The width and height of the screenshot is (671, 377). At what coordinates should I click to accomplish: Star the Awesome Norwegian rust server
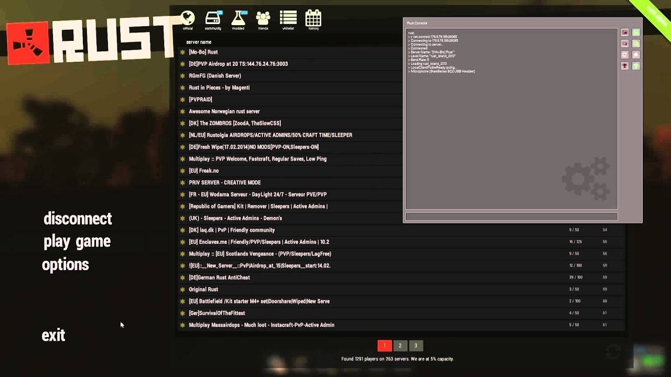(182, 112)
